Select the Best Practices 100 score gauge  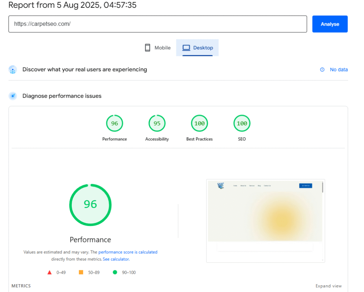click(x=199, y=123)
